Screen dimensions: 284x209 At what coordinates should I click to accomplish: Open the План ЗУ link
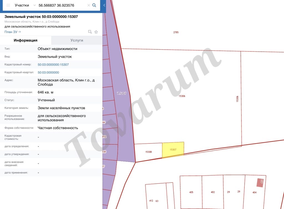click(x=12, y=32)
